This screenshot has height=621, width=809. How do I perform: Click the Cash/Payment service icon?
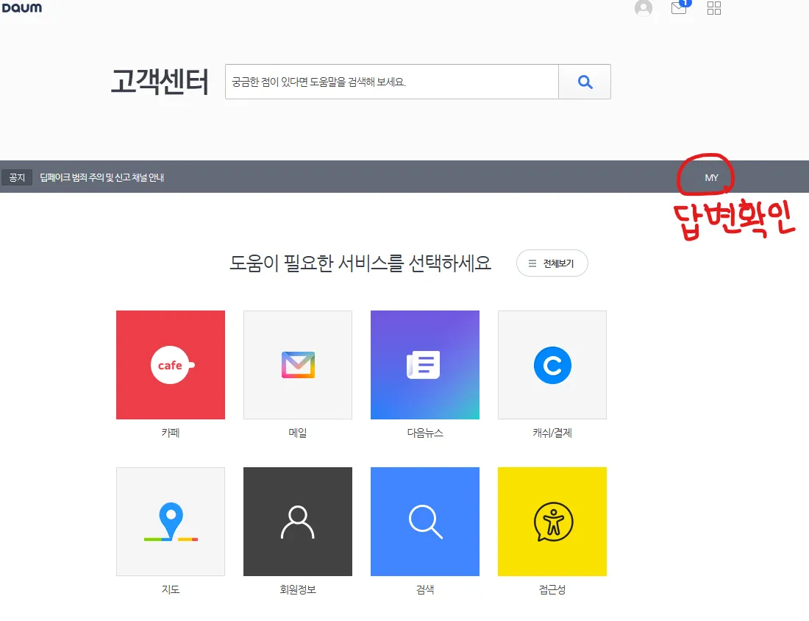coord(552,364)
